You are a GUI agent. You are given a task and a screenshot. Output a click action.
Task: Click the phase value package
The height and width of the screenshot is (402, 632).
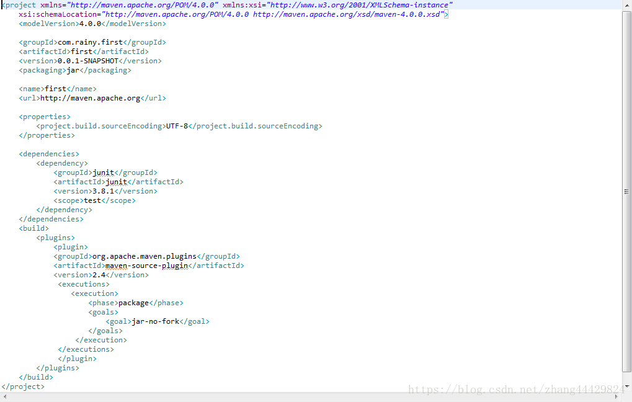[x=133, y=303]
